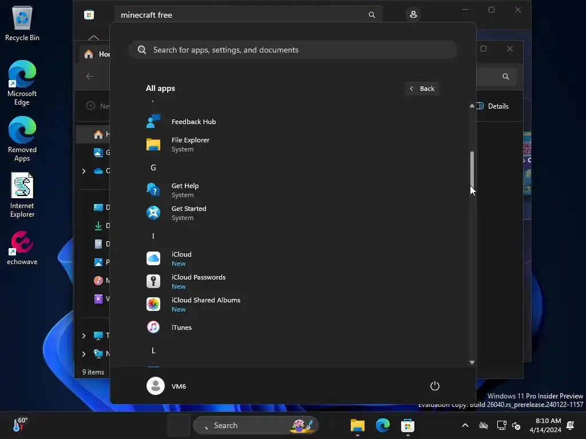
Task: Click the Start button on taskbar
Action: (x=179, y=425)
